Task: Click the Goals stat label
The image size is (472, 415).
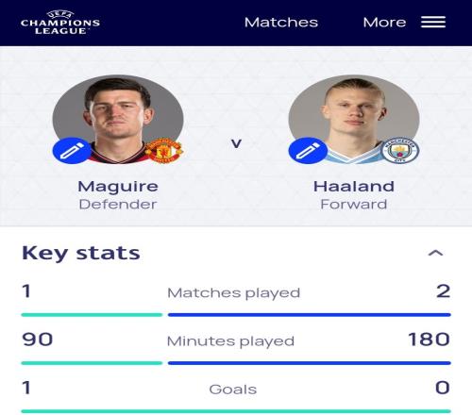Action: click(x=233, y=390)
